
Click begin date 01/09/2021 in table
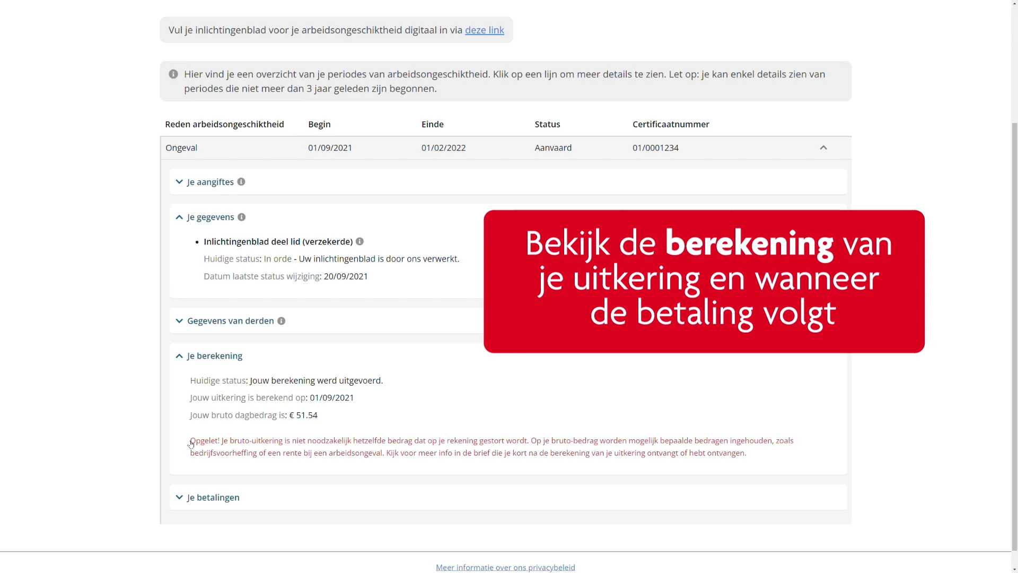click(x=330, y=148)
